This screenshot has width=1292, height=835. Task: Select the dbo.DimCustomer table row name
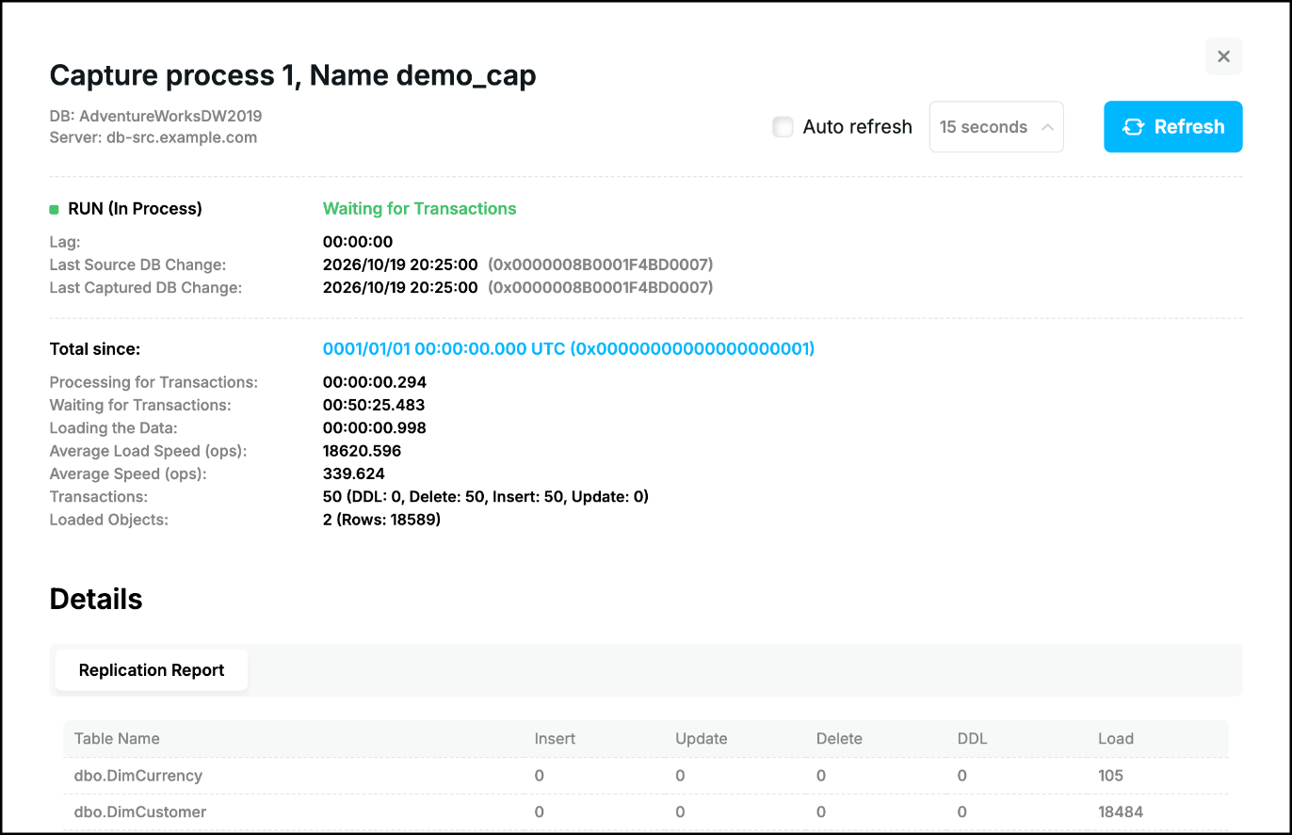140,811
